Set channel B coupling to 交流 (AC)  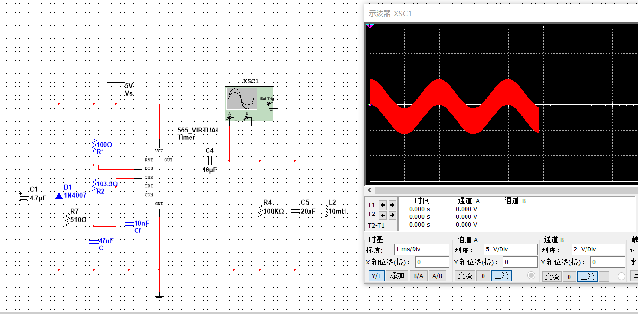(x=552, y=276)
